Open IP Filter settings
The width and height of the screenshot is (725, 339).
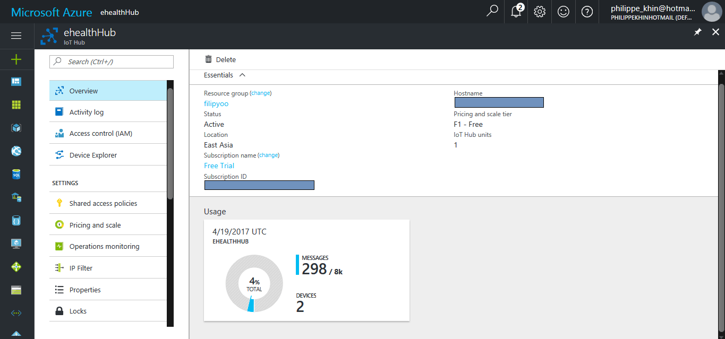coord(108,268)
